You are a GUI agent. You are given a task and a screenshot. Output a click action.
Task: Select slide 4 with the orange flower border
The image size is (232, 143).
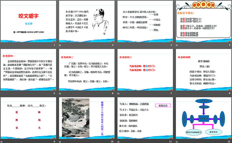(203, 22)
